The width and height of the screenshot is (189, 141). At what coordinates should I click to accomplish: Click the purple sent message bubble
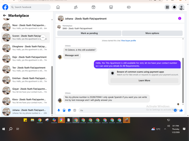(x=137, y=64)
